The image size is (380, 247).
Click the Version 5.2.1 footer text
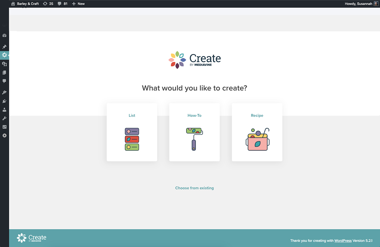click(x=363, y=241)
